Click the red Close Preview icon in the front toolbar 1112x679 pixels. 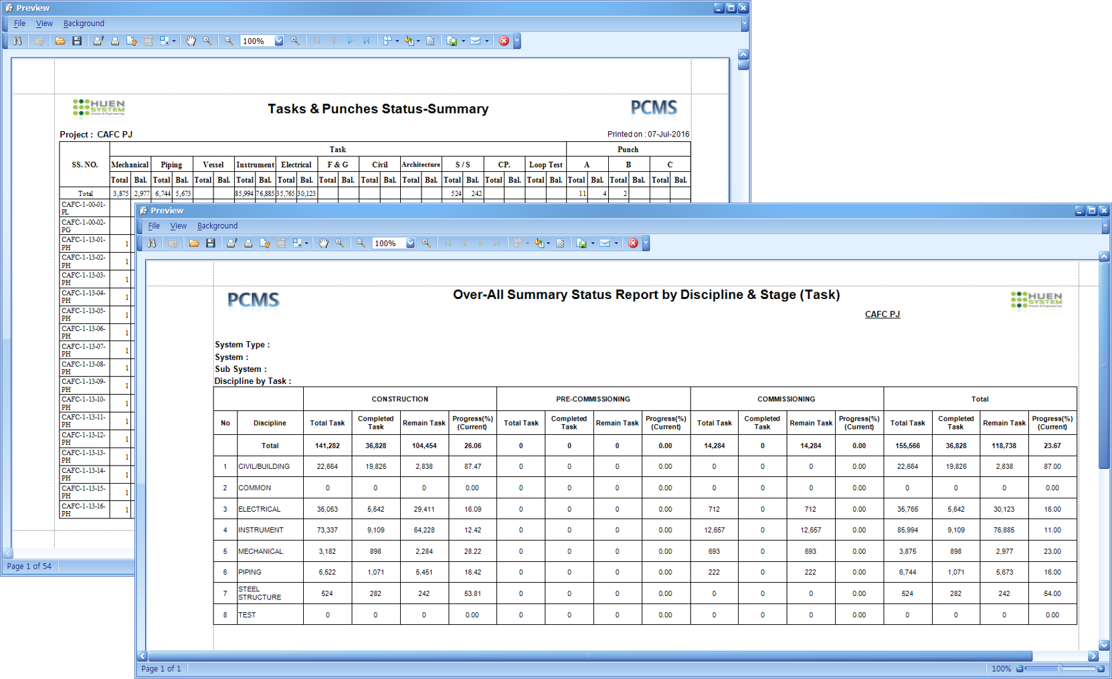click(633, 244)
